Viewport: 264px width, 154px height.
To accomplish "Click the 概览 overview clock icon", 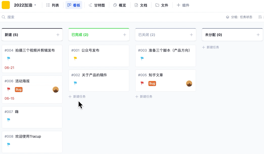I will 115,5.
